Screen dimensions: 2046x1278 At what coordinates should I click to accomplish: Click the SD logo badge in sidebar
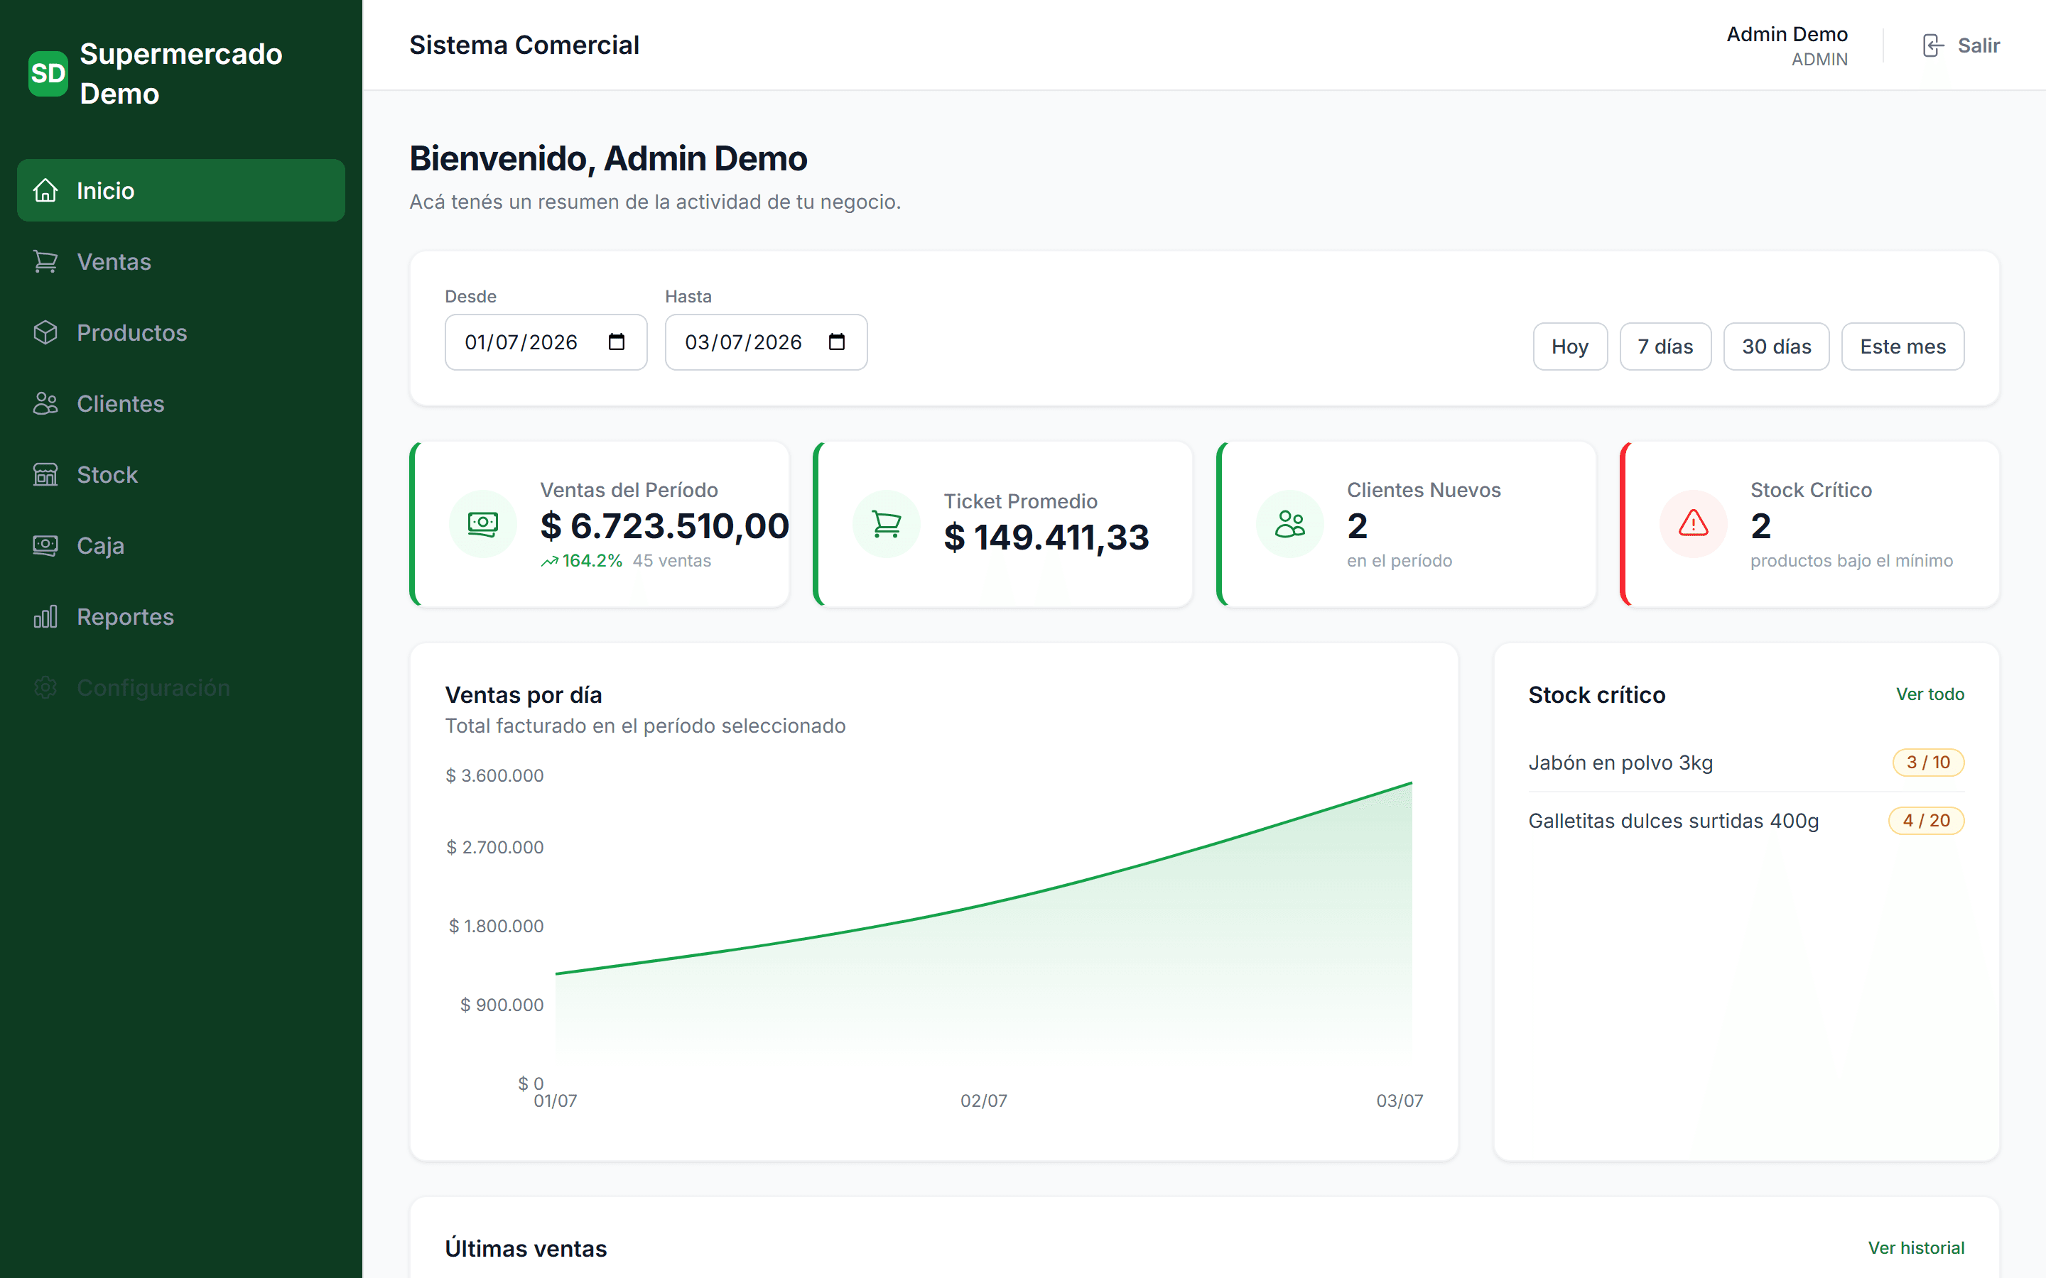48,74
